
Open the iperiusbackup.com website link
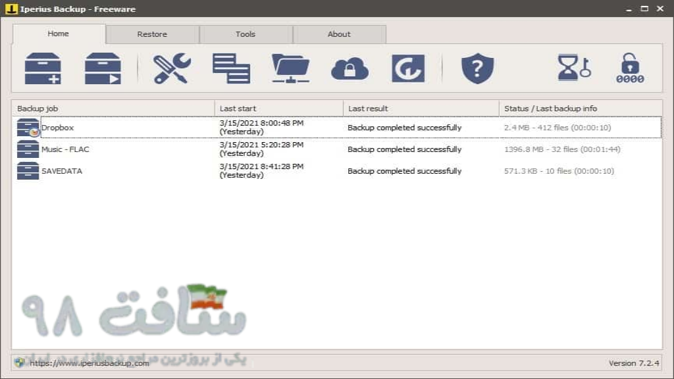click(90, 363)
